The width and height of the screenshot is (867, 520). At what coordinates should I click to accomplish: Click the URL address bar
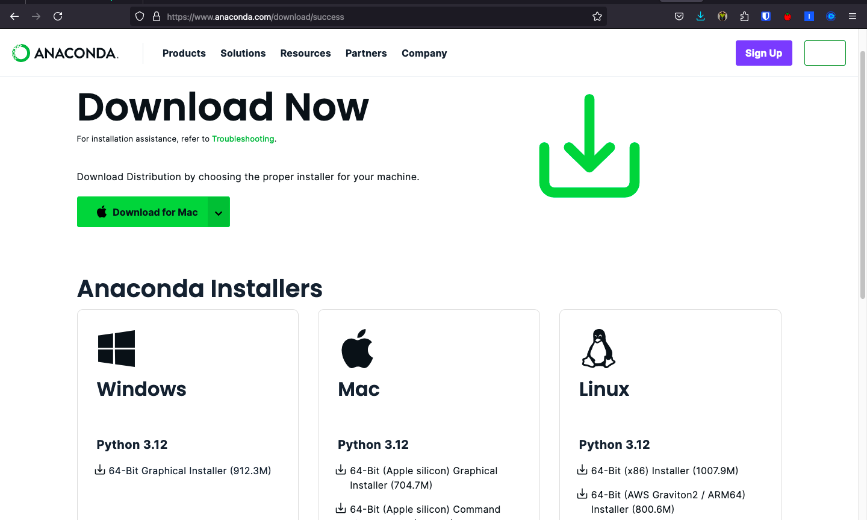coord(373,17)
